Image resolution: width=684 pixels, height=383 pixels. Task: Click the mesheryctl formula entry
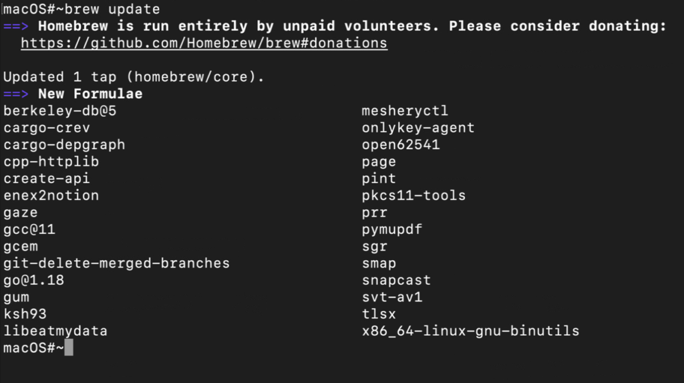405,111
